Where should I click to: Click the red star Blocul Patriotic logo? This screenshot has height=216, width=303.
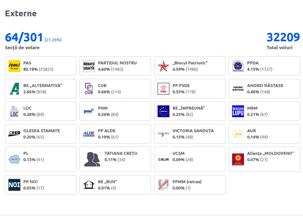(163, 66)
